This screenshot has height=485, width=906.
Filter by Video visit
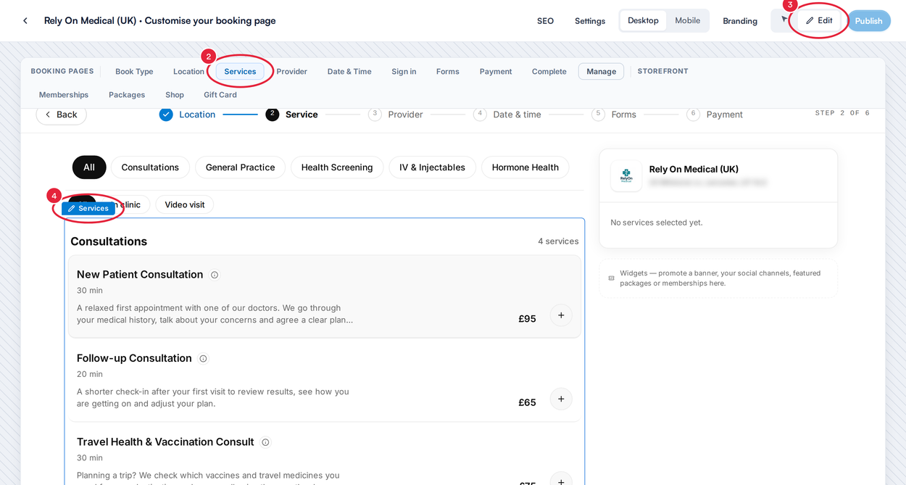pos(185,204)
